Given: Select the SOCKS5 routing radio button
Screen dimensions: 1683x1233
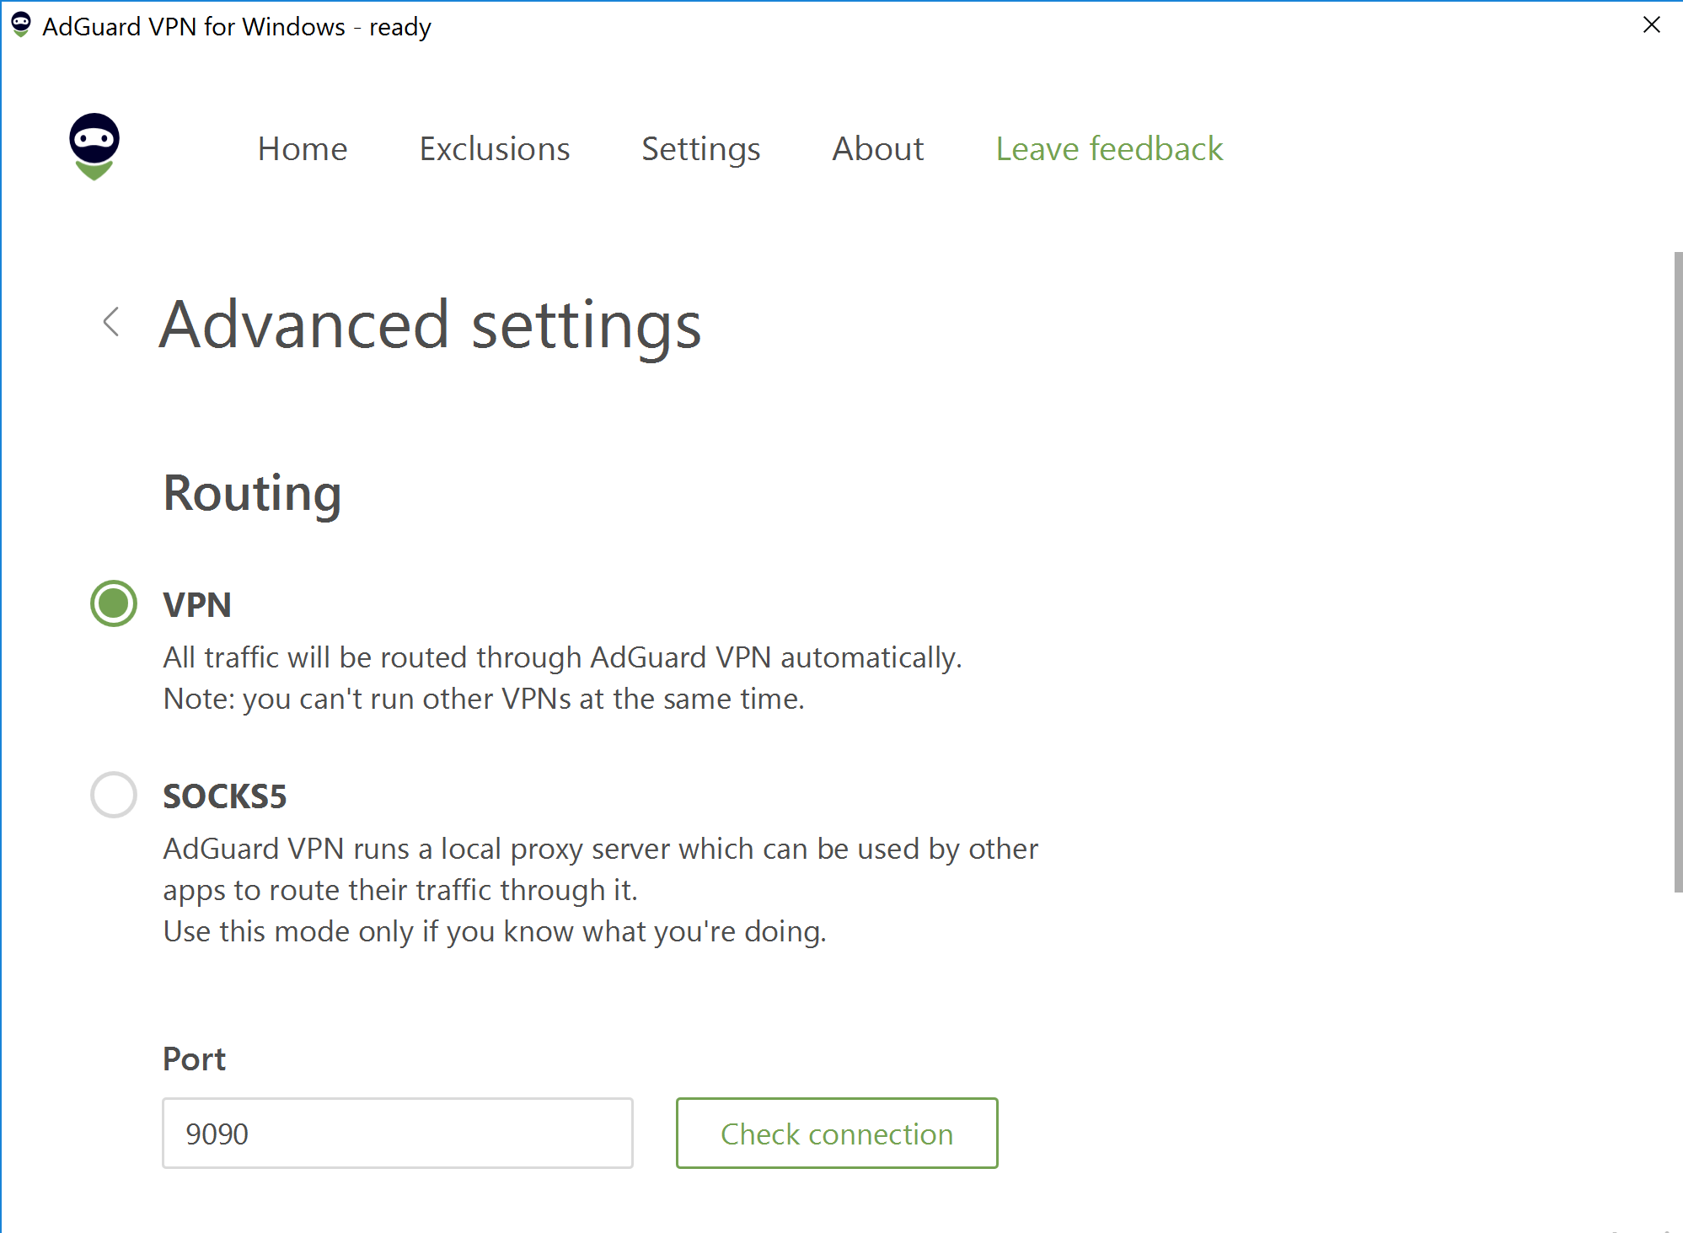Looking at the screenshot, I should pos(114,795).
